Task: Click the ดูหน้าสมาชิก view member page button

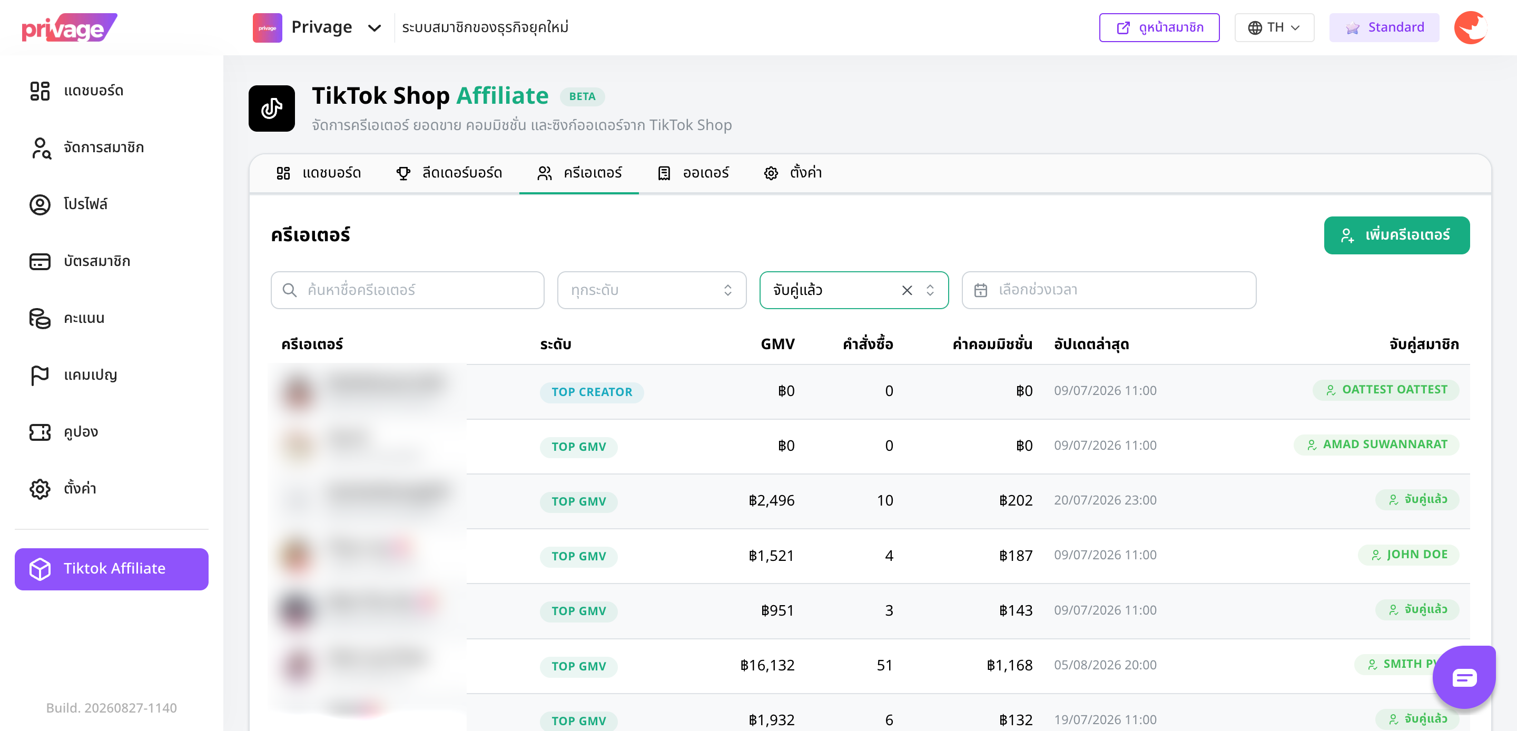Action: point(1159,28)
